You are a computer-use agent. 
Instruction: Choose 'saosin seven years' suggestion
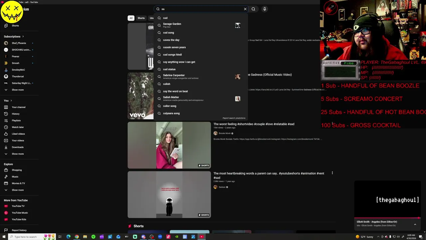pos(201,47)
